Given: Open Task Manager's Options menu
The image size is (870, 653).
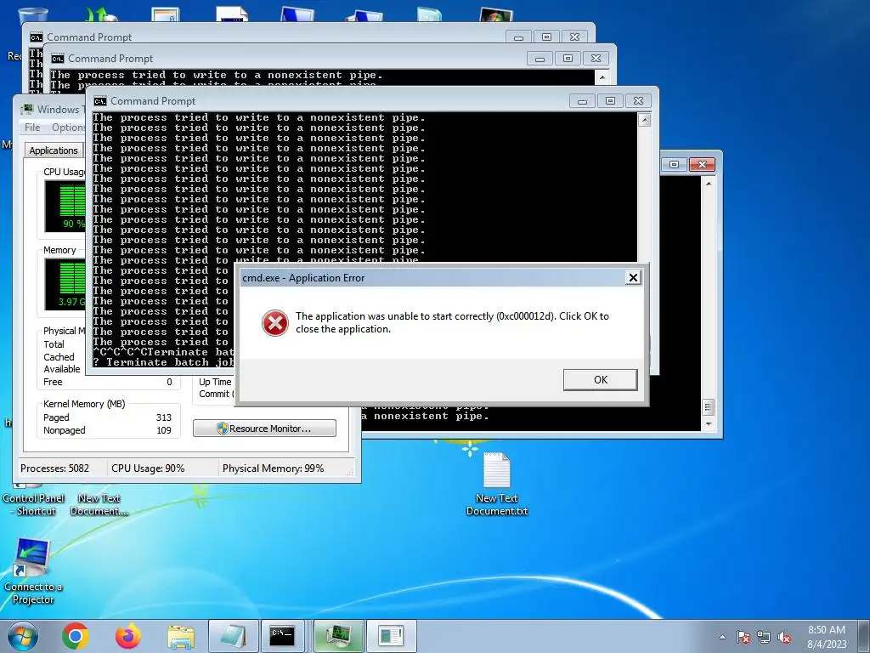Looking at the screenshot, I should [x=68, y=128].
